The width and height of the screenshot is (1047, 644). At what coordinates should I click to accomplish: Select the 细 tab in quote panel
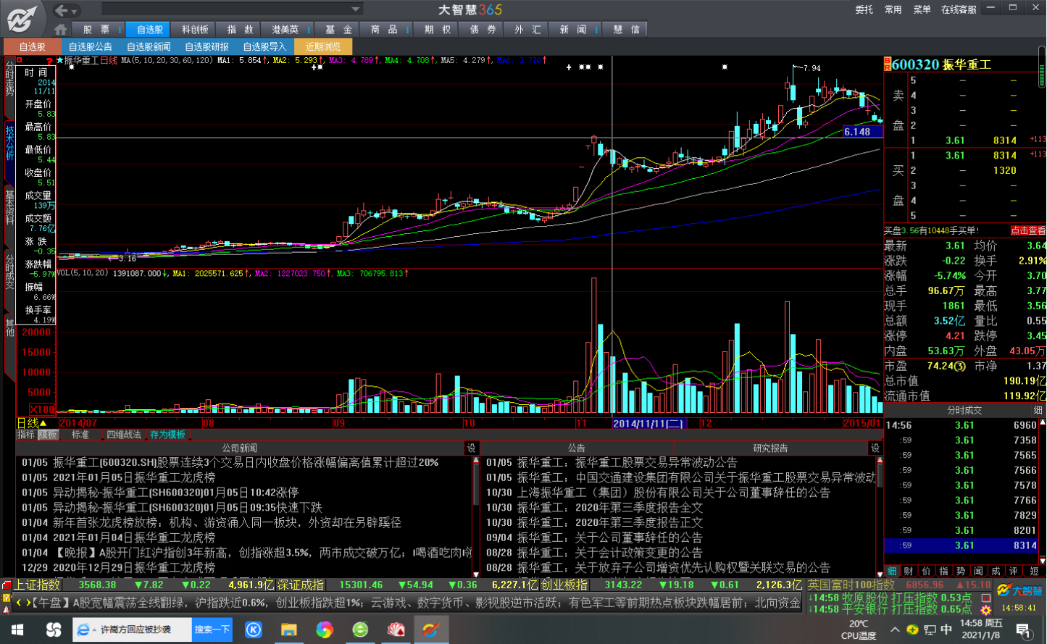click(893, 572)
